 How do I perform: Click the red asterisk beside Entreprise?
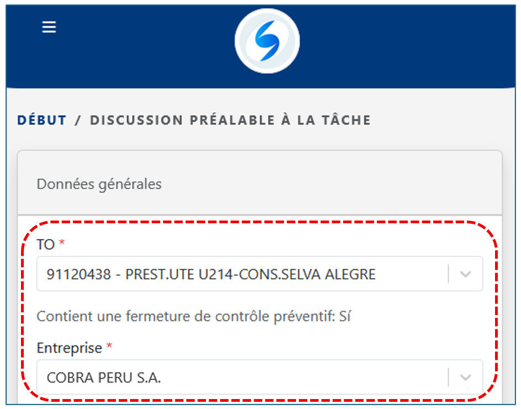pyautogui.click(x=109, y=347)
